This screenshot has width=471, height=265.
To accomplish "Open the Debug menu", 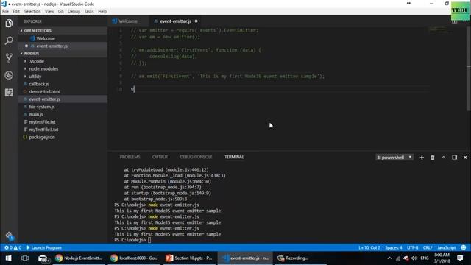I will (x=74, y=12).
